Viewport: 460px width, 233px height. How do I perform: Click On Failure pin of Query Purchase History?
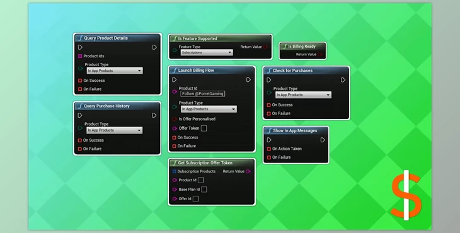pyautogui.click(x=80, y=149)
